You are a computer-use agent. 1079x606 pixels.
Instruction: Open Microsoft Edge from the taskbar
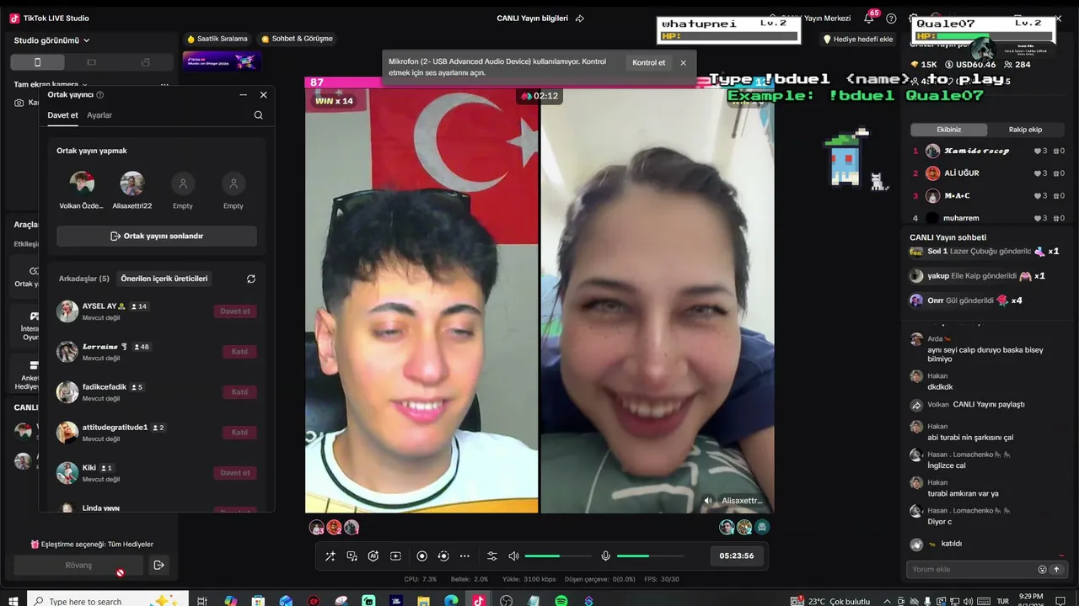(x=451, y=600)
